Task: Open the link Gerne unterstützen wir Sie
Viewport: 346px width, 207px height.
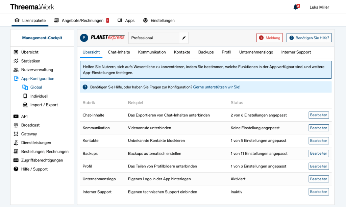Action: pyautogui.click(x=216, y=87)
